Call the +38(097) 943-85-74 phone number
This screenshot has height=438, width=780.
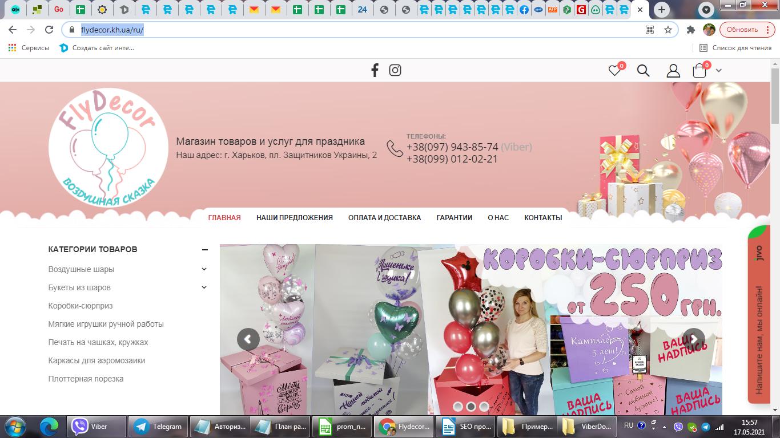point(452,147)
